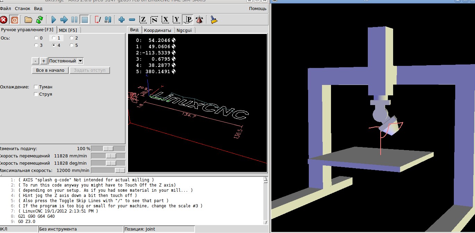Stop program execution
The width and height of the screenshot is (475, 233).
click(84, 19)
